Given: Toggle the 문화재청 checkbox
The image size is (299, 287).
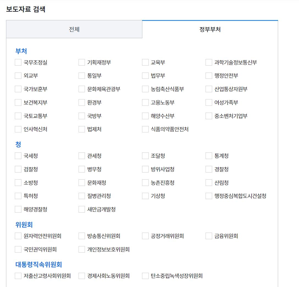Looking at the screenshot, I should point(82,183).
